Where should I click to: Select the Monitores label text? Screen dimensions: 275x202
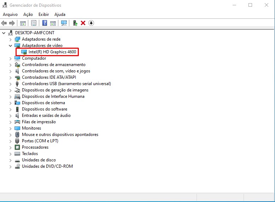(31, 128)
